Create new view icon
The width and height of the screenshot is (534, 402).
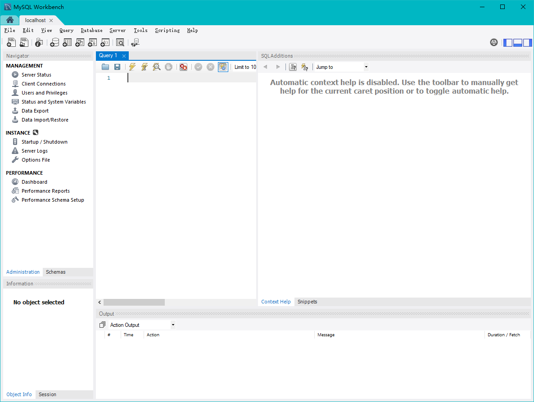[x=80, y=43]
